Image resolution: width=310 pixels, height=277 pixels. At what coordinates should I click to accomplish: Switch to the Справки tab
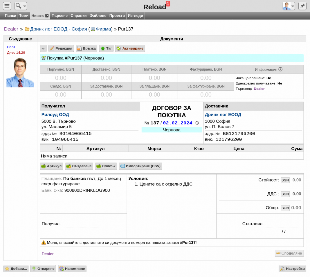(x=79, y=16)
